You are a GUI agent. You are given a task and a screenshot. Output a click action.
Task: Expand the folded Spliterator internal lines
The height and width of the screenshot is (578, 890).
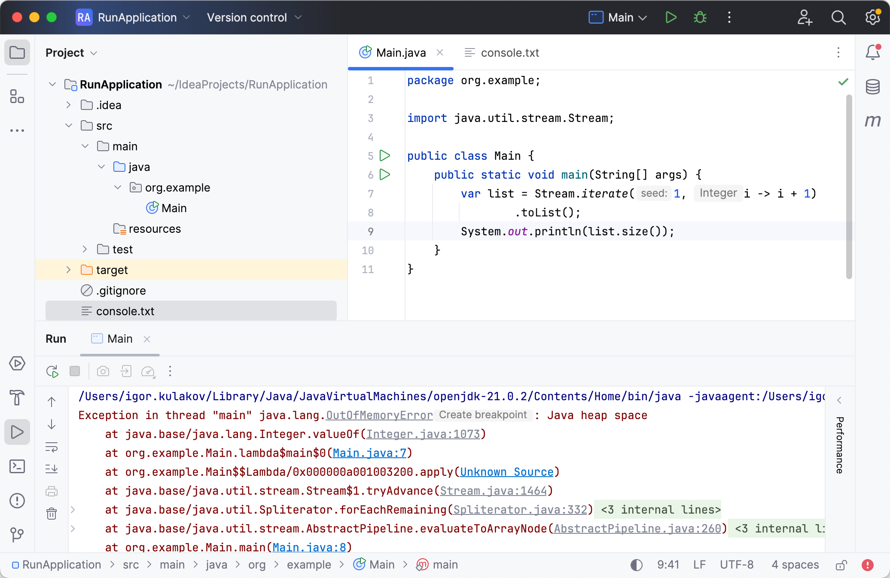(x=661, y=510)
